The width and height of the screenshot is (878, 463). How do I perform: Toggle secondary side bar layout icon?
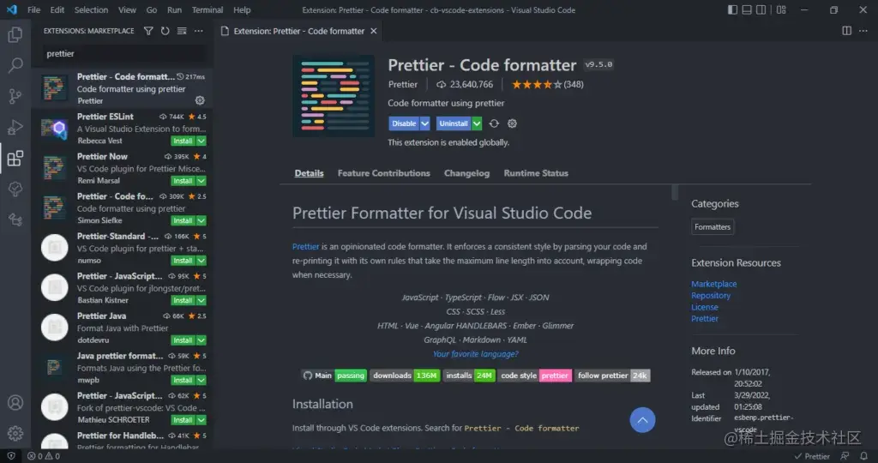coord(761,9)
